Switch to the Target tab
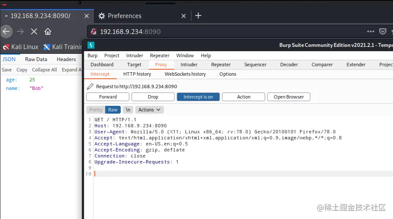This screenshot has height=219, width=393. (x=134, y=65)
